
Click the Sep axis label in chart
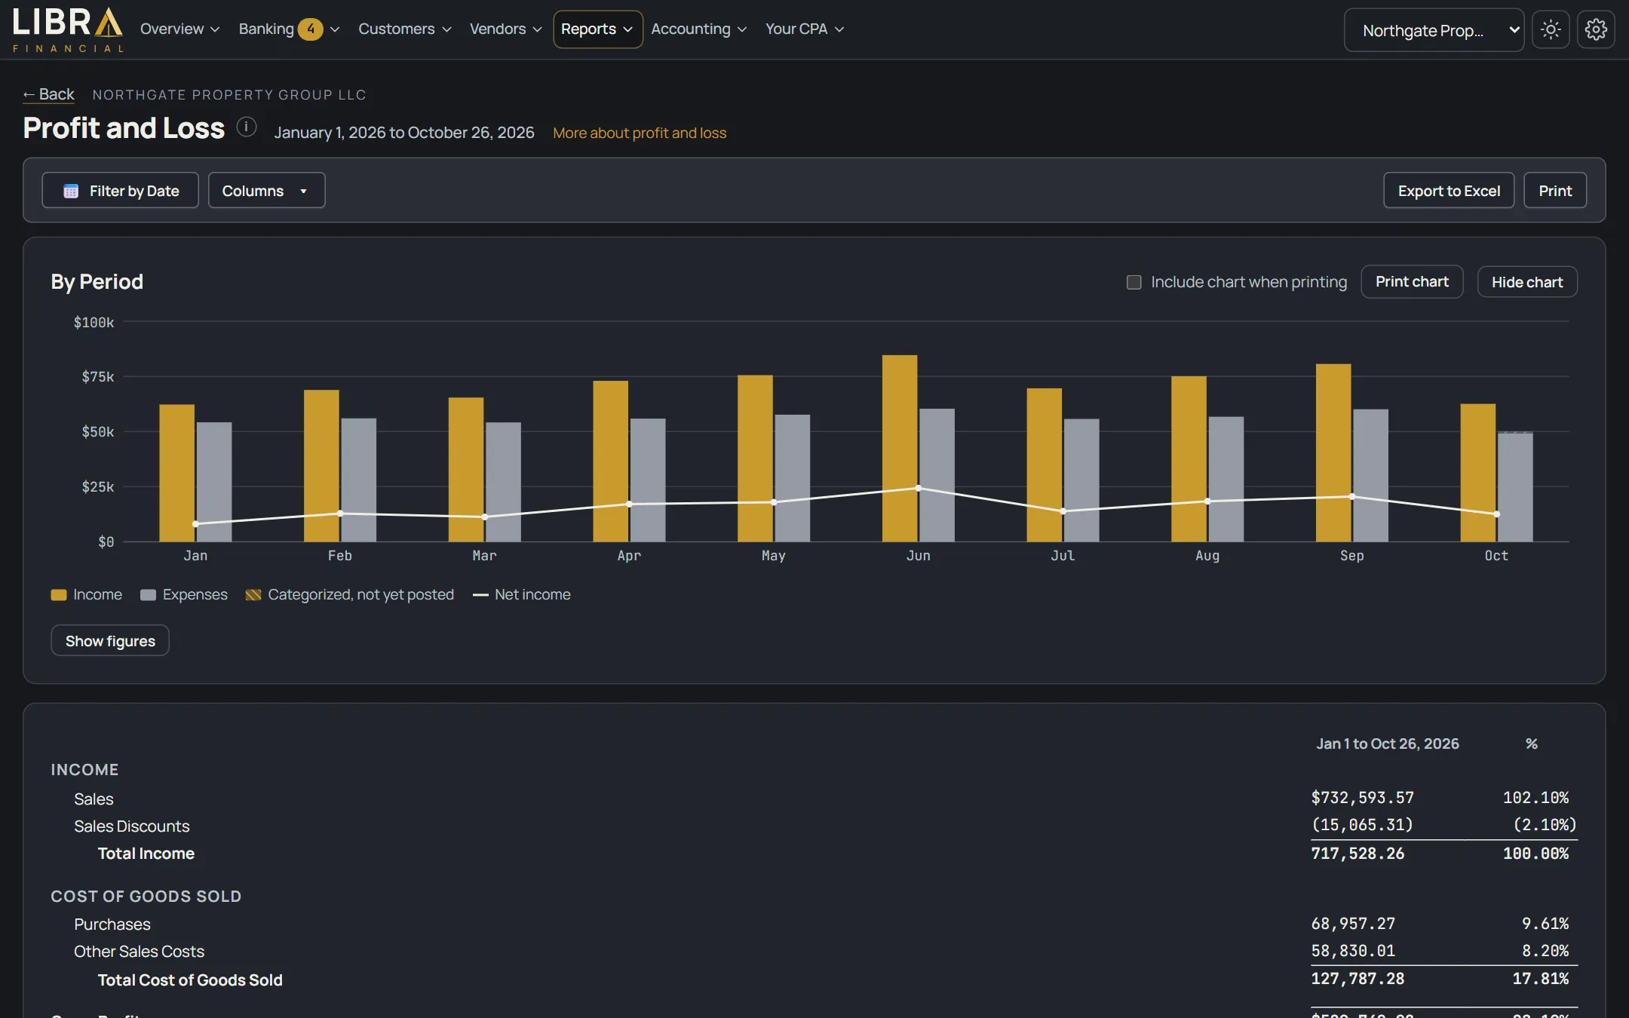1351,556
